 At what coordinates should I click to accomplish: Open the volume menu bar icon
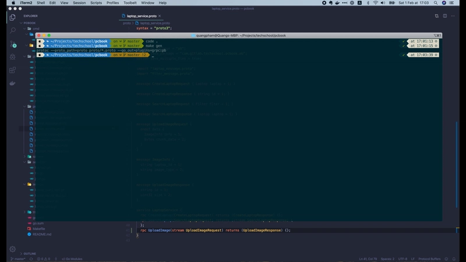[x=383, y=3]
